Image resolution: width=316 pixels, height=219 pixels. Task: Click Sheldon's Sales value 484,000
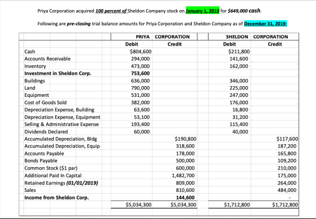(287, 190)
